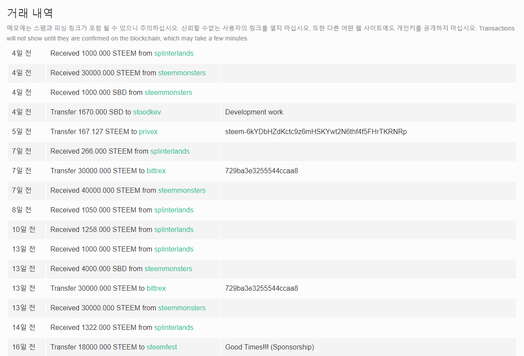Visit the privex account link
Screen dimensions: 524x356
coord(148,131)
